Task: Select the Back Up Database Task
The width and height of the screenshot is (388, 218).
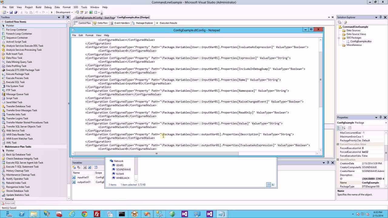Action: 33,155
